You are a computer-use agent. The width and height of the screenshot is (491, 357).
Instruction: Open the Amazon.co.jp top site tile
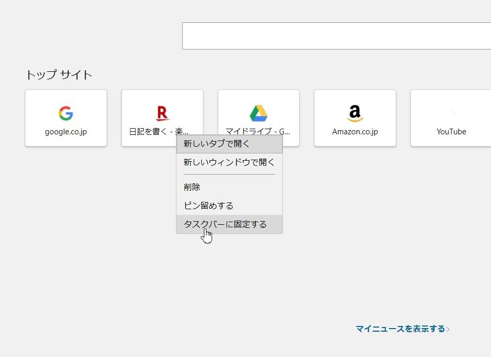[355, 118]
